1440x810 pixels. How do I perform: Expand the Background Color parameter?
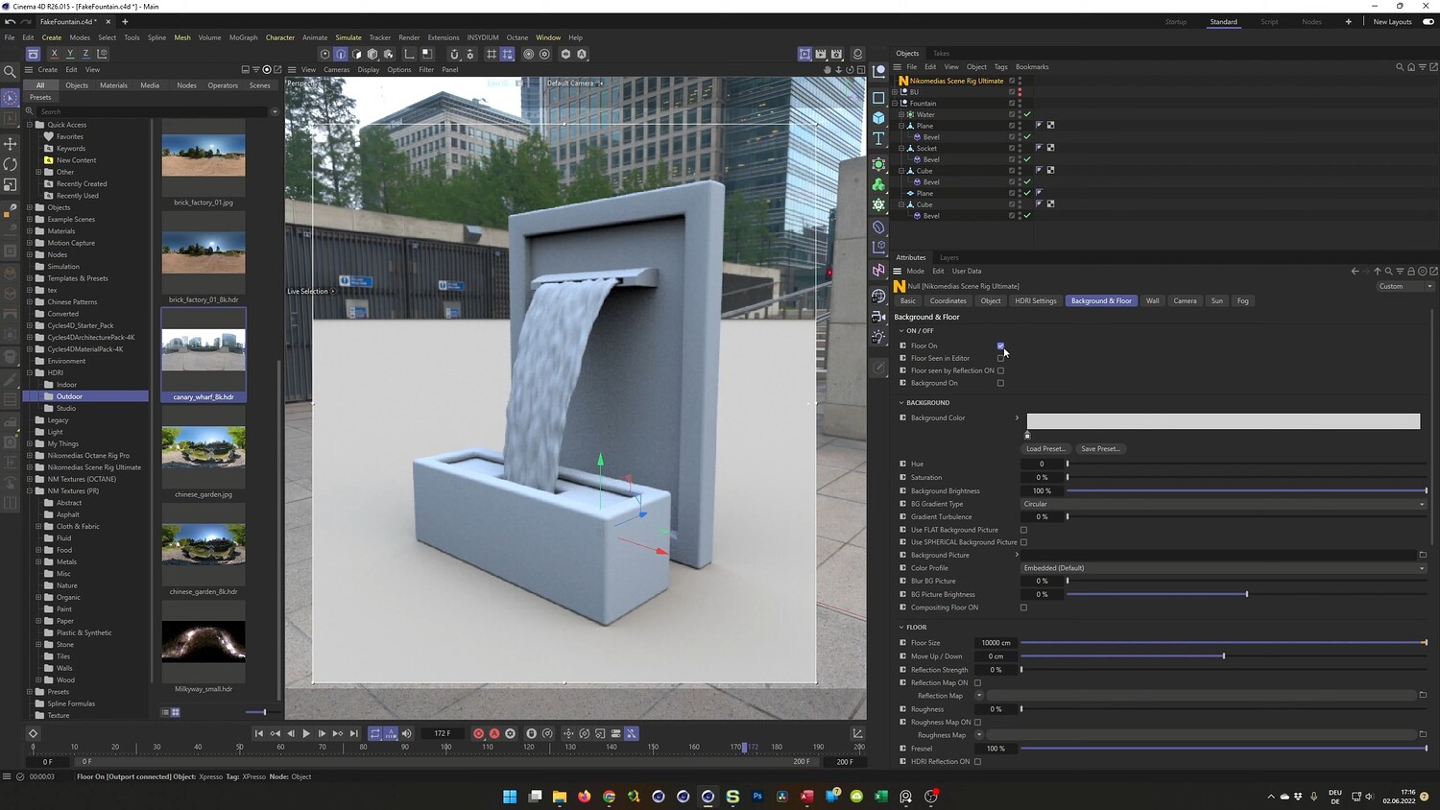(x=1017, y=417)
